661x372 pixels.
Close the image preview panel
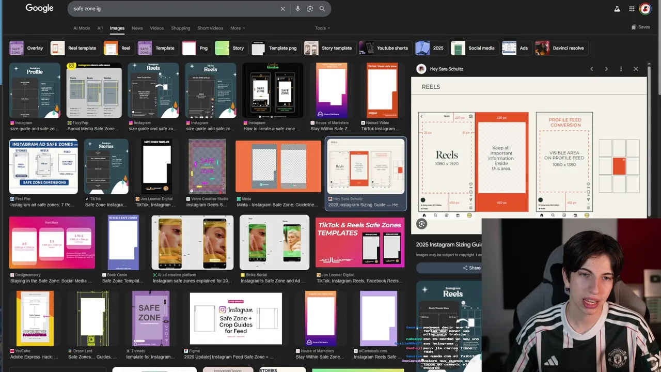pyautogui.click(x=636, y=69)
